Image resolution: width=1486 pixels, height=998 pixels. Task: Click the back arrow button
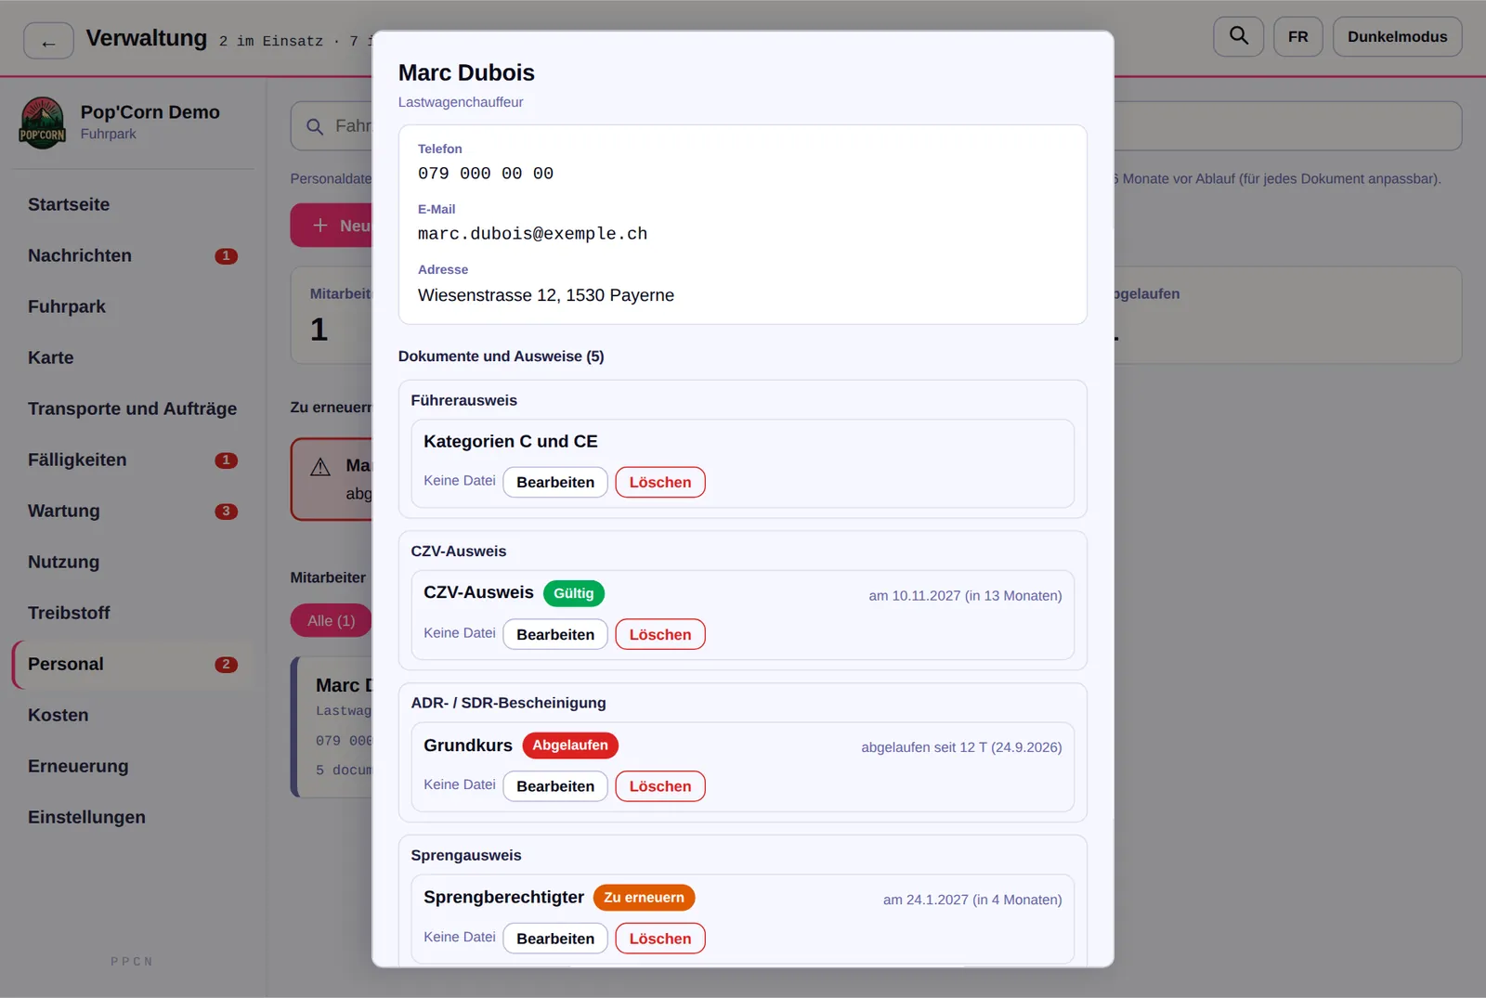(48, 41)
